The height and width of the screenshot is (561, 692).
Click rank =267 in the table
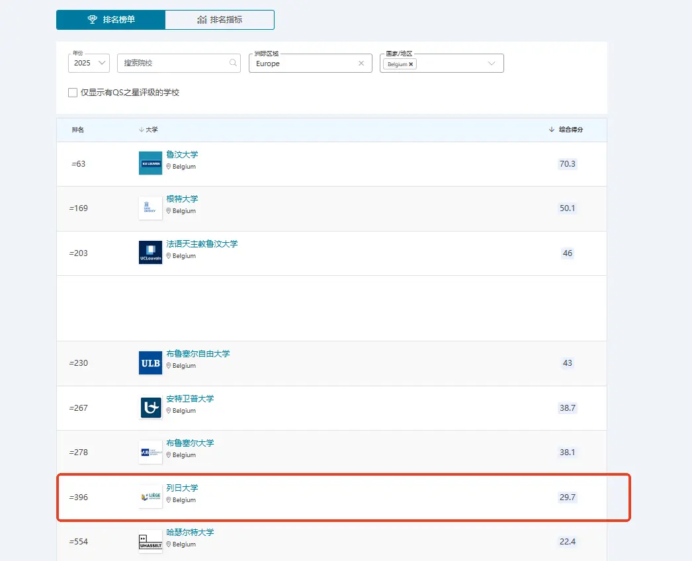click(x=78, y=408)
